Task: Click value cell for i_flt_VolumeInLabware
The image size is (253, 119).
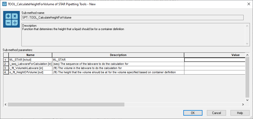Action: 215,68
